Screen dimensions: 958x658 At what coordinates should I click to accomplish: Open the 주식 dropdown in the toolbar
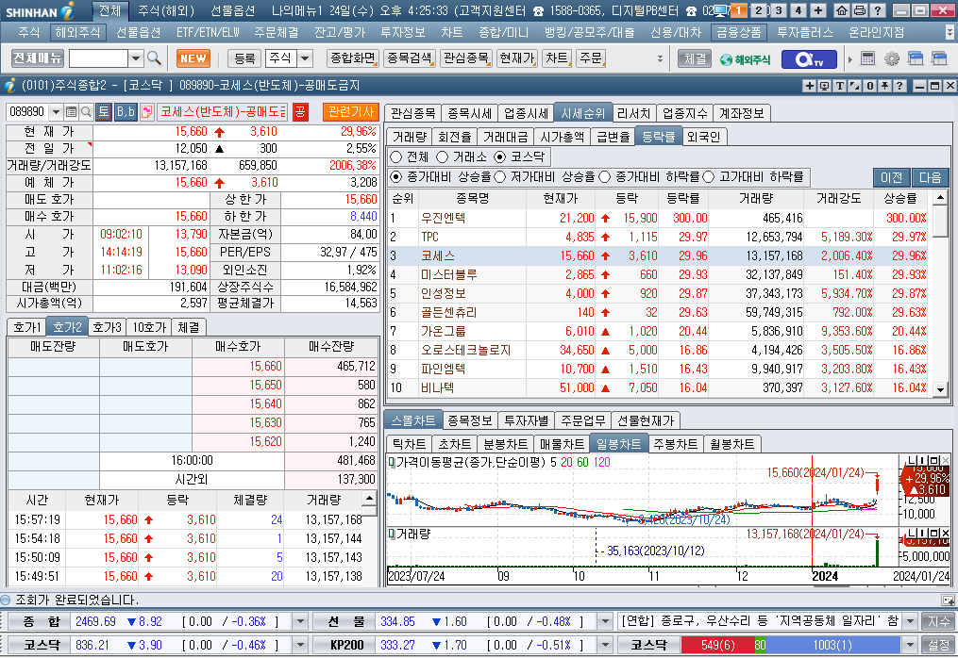click(x=305, y=58)
